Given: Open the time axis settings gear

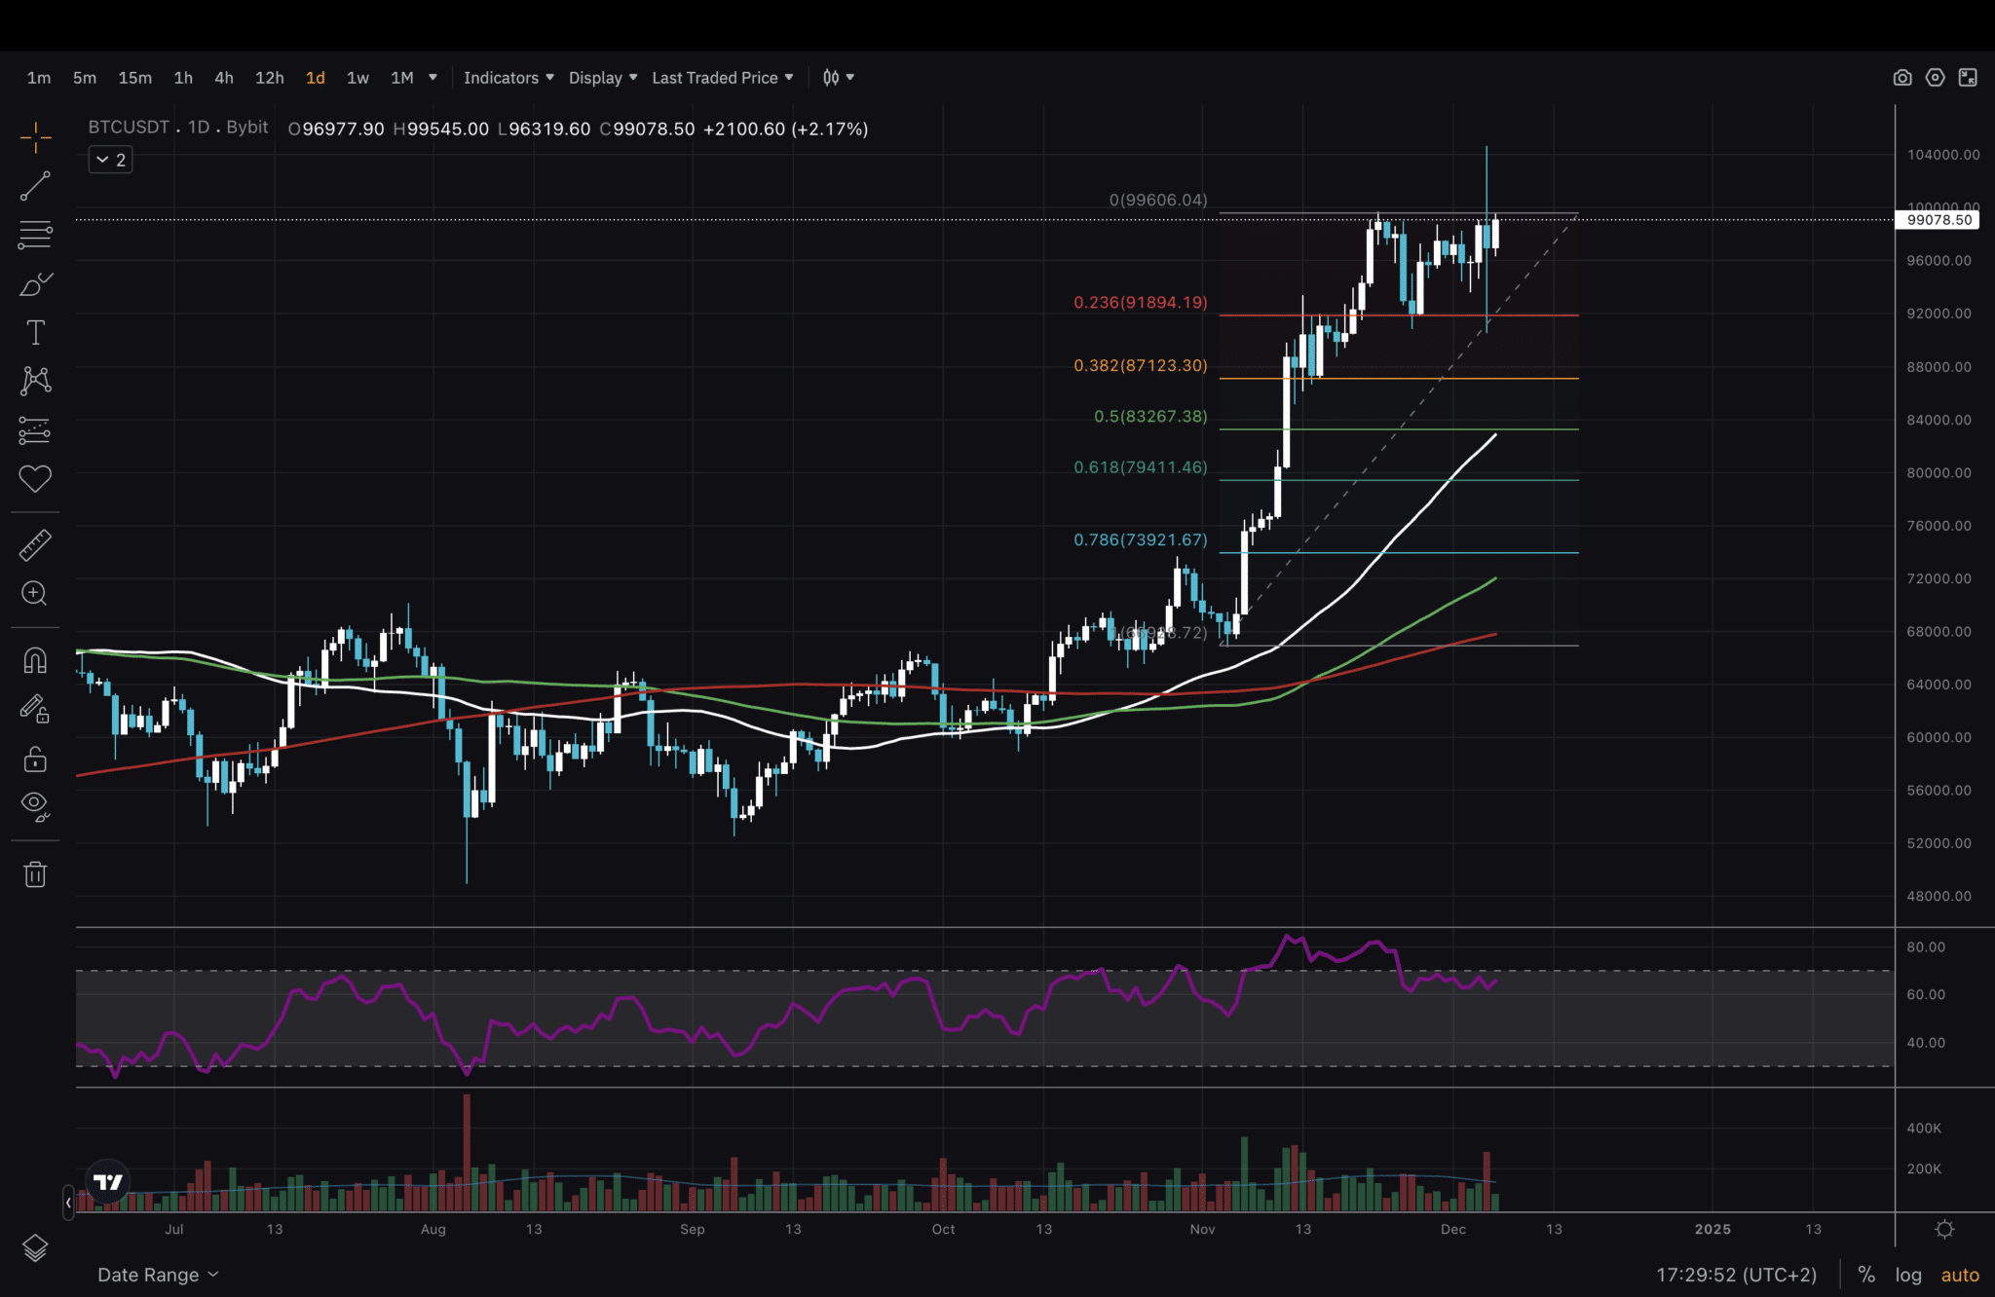Looking at the screenshot, I should pyautogui.click(x=1944, y=1229).
